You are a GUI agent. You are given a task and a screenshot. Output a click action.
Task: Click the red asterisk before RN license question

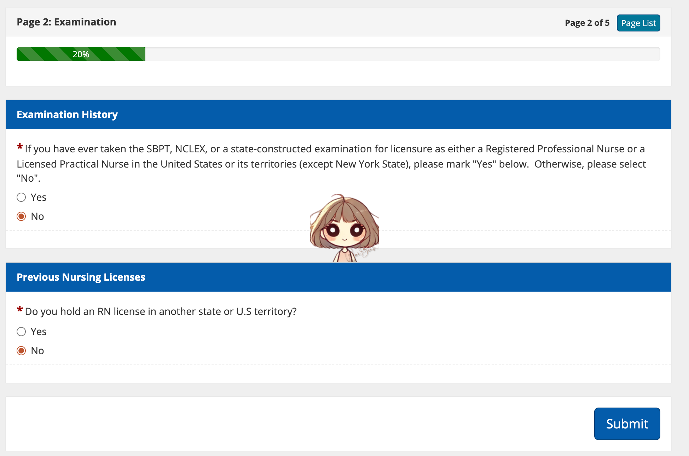tap(20, 309)
